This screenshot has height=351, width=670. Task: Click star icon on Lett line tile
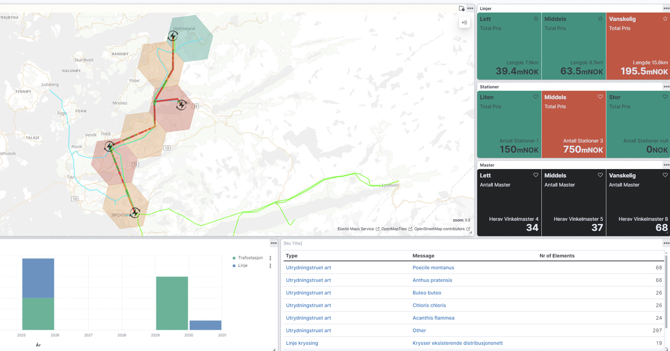pos(536,19)
